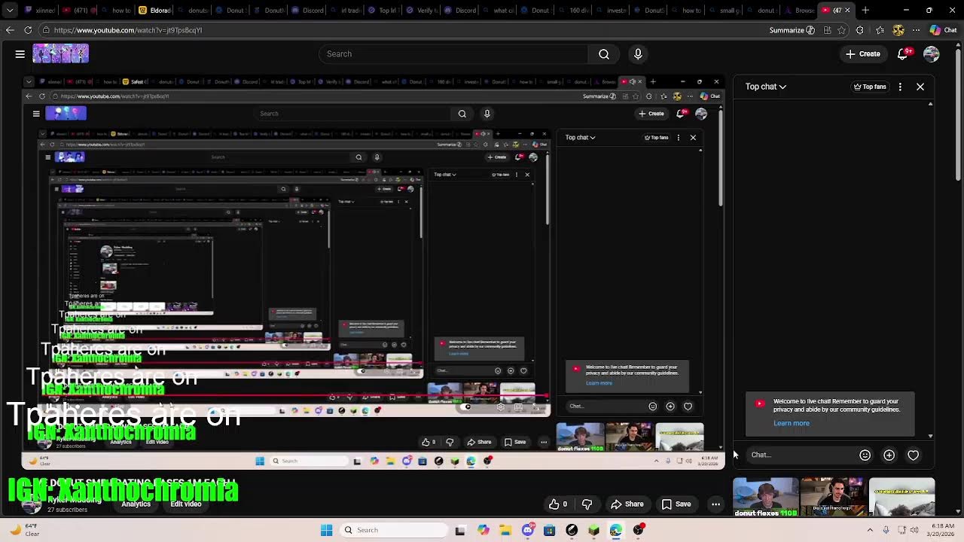The image size is (964, 542).
Task: Open YouTube notifications bell
Action: pyautogui.click(x=903, y=54)
